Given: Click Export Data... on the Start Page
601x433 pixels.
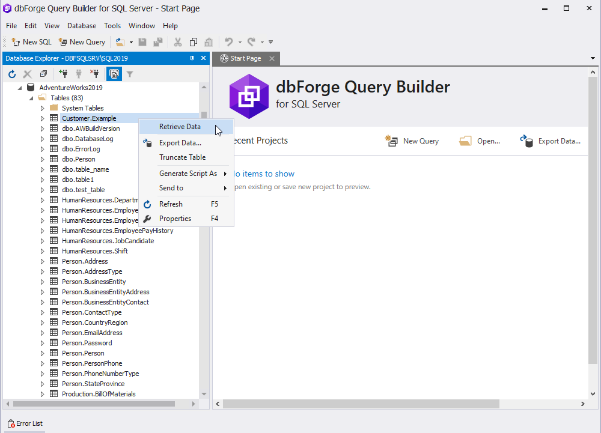Looking at the screenshot, I should point(550,141).
